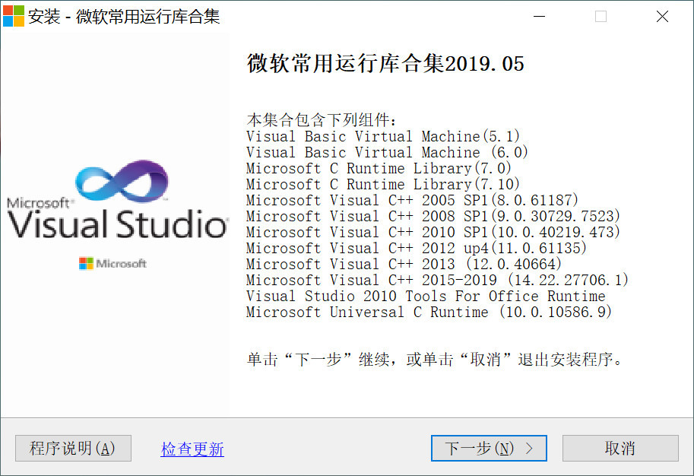Click the "Visual Studio" wordmark text
This screenshot has height=476, width=694.
117,225
